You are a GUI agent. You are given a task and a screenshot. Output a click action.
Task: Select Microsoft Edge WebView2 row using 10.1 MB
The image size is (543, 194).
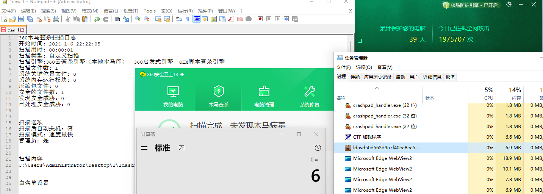click(438, 169)
